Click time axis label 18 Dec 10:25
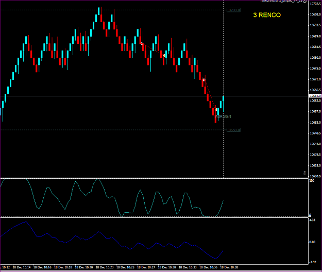The image size is (322, 272). point(125,267)
